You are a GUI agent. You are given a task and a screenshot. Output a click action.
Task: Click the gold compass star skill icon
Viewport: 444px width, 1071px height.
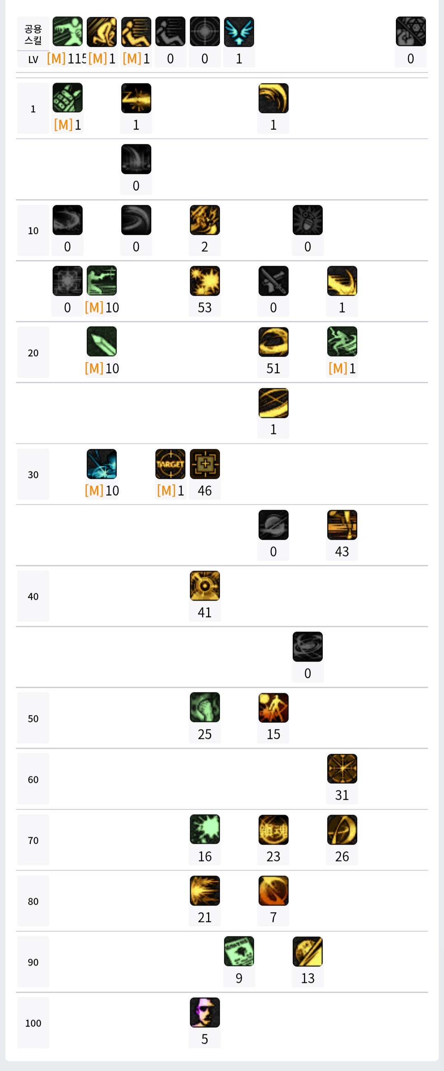click(x=342, y=769)
